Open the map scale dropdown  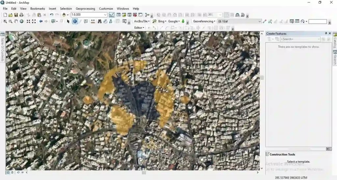pos(105,15)
